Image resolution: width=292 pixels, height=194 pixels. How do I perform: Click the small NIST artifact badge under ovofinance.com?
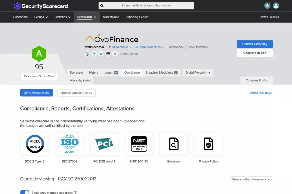coord(108,54)
